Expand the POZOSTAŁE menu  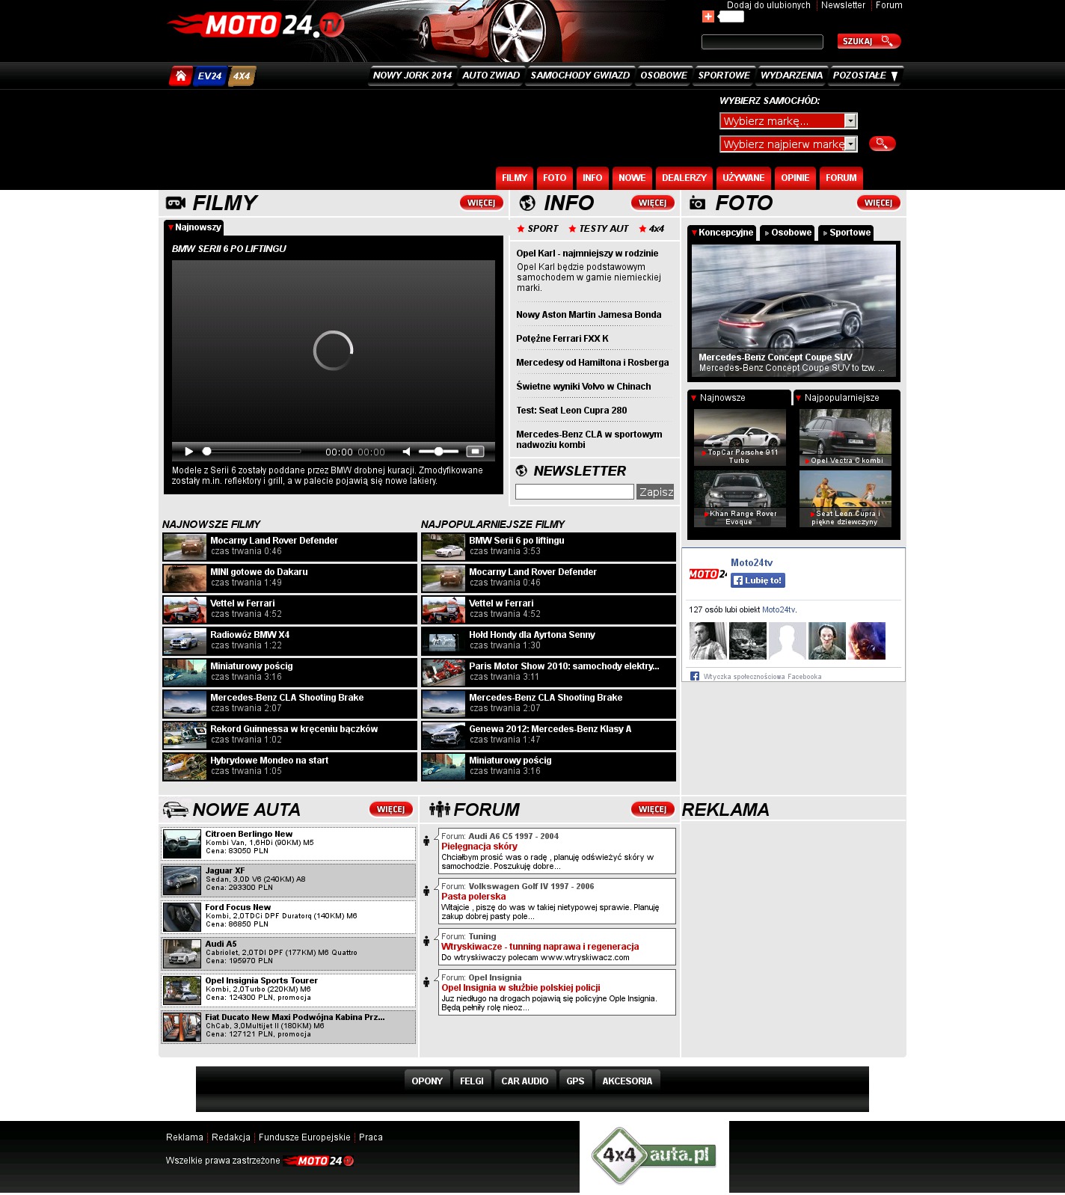[x=866, y=76]
